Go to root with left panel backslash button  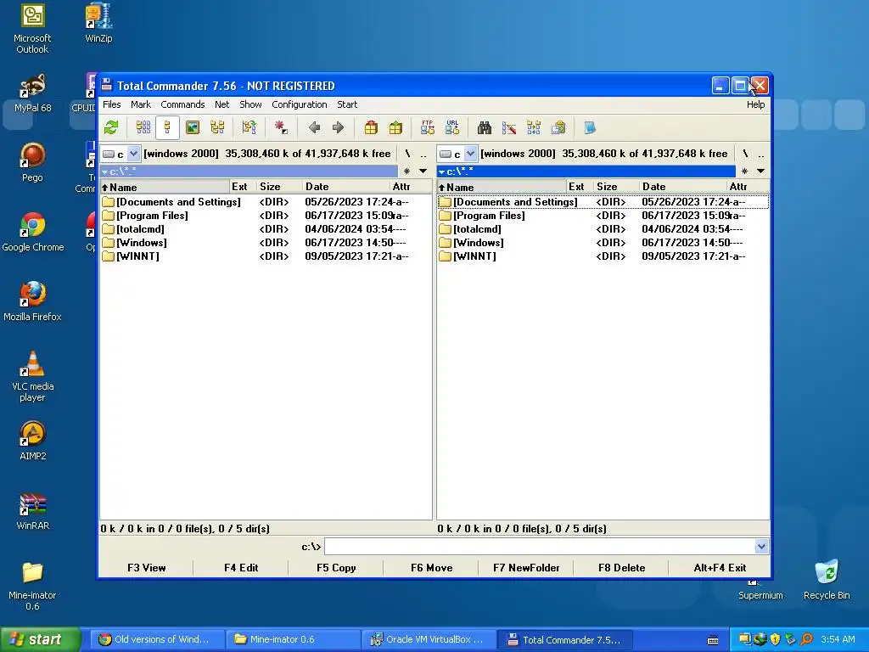408,154
